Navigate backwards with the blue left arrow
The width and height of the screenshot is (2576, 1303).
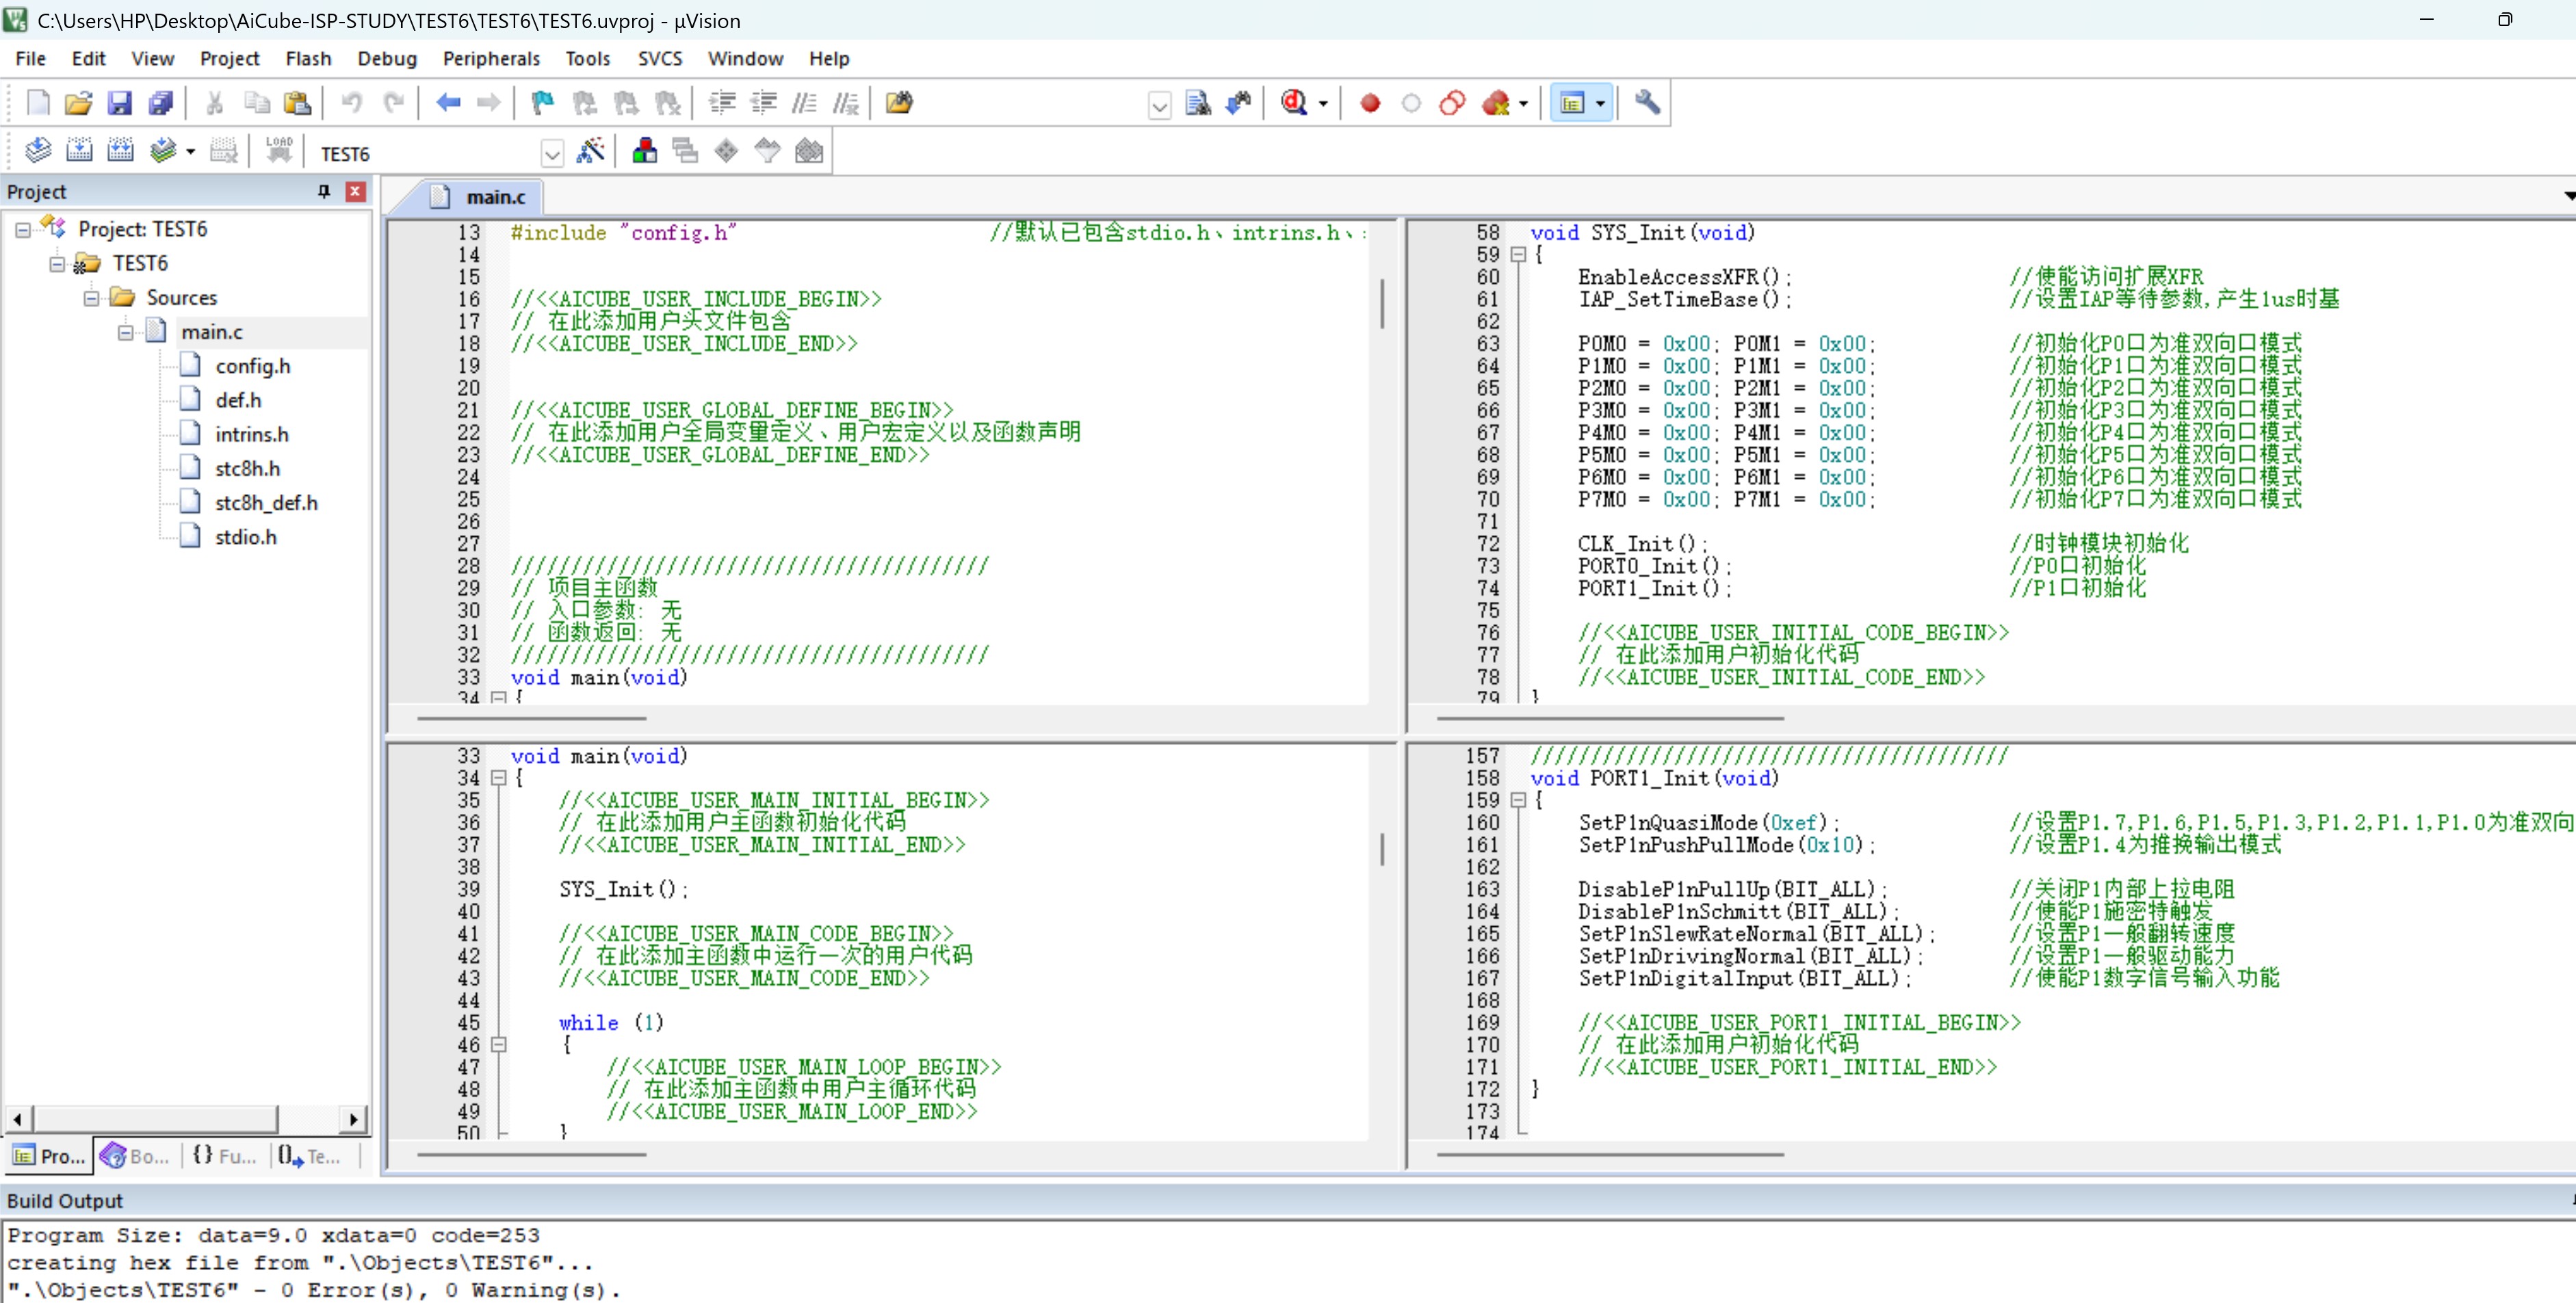point(448,102)
